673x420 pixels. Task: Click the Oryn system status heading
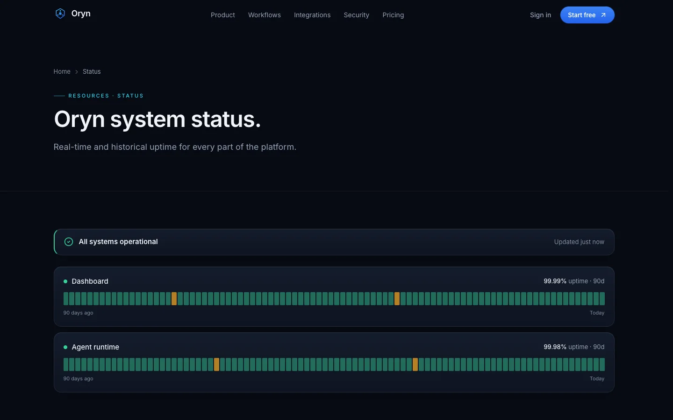157,119
